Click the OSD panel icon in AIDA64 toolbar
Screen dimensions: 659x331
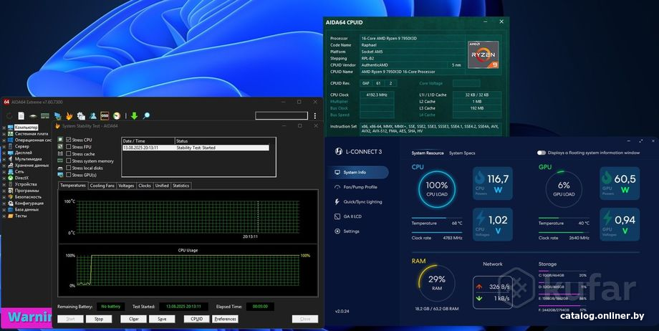(105, 115)
